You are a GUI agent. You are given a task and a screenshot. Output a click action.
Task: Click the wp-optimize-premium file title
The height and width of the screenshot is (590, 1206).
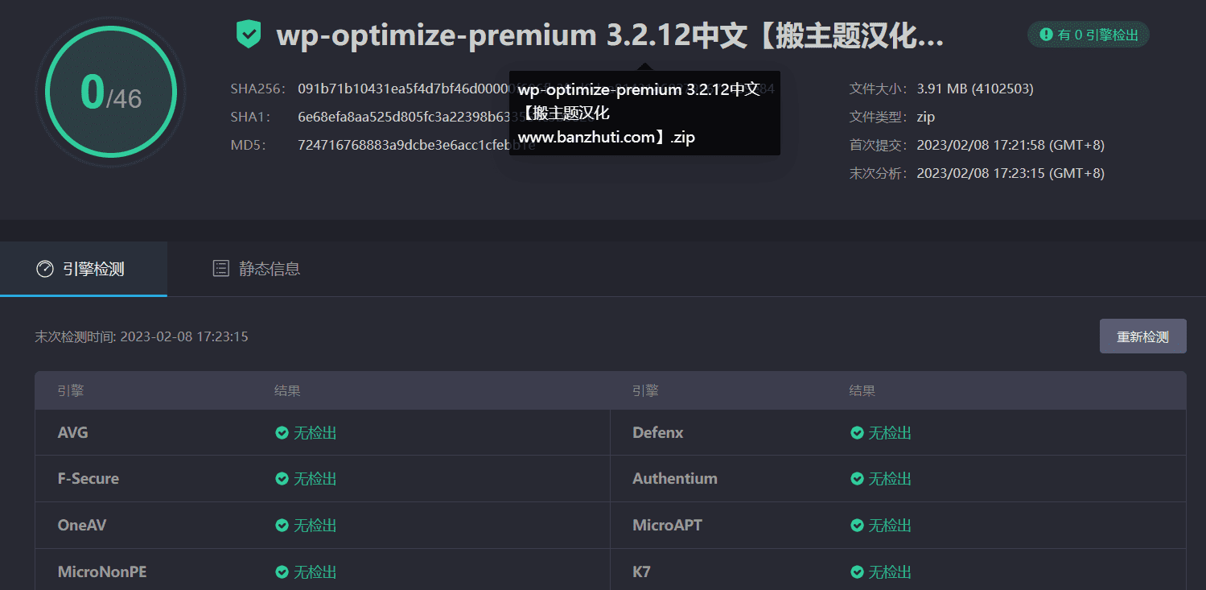610,35
